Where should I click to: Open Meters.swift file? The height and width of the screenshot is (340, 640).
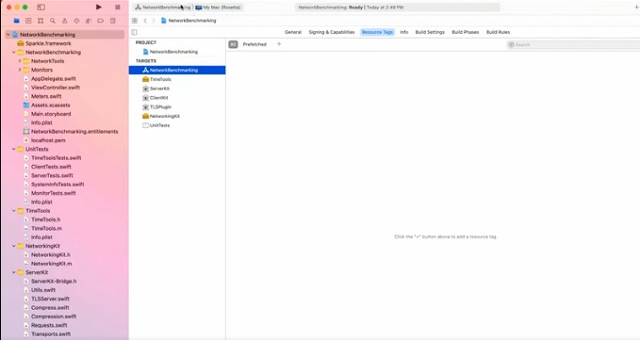pos(42,96)
